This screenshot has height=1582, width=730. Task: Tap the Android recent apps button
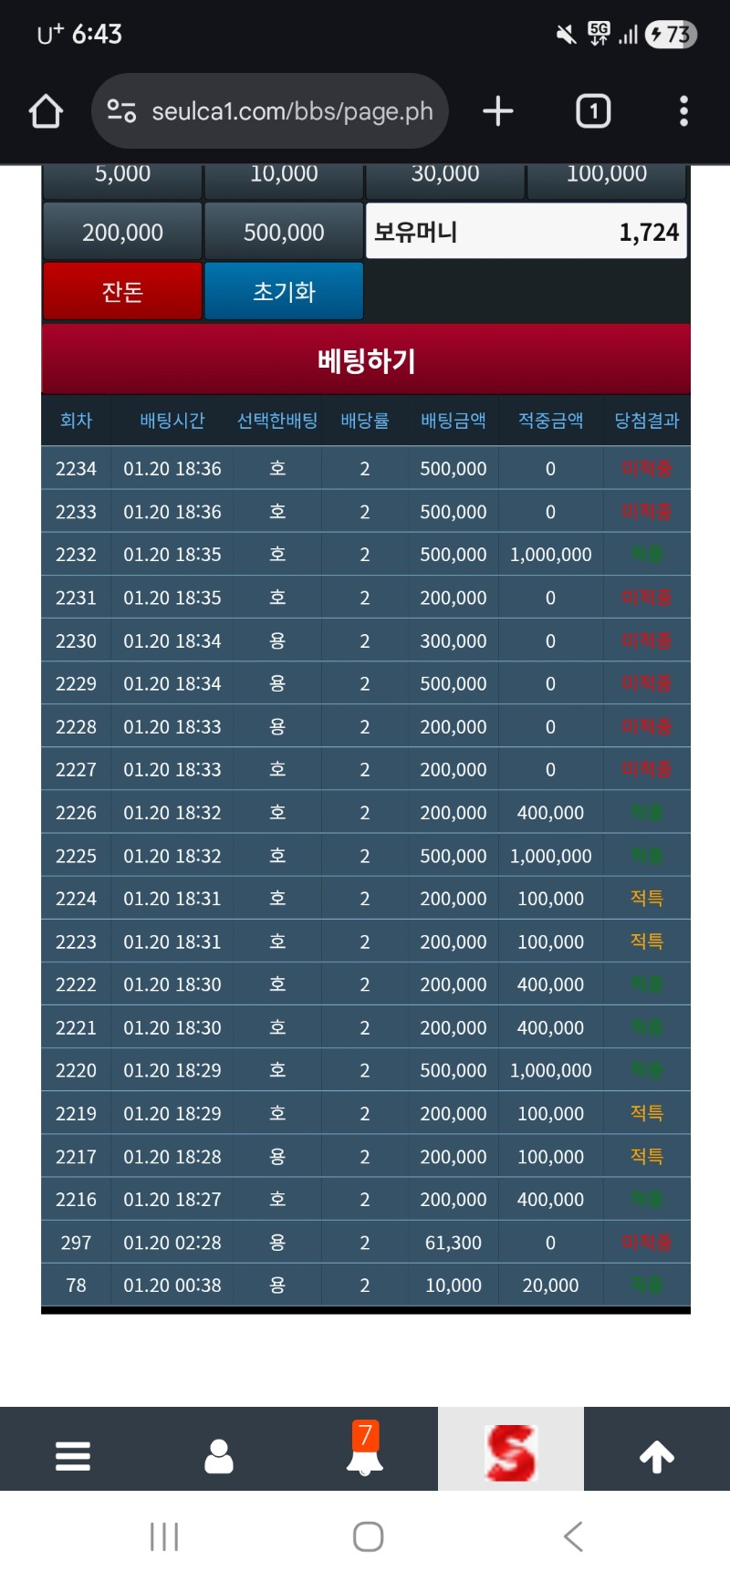pyautogui.click(x=164, y=1536)
